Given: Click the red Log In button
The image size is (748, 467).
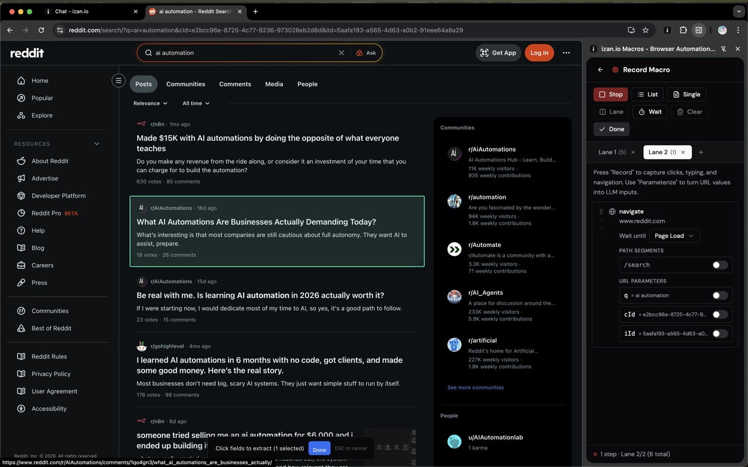Looking at the screenshot, I should point(539,53).
